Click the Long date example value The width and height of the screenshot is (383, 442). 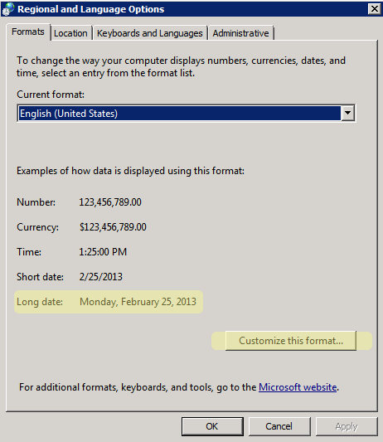coord(138,302)
